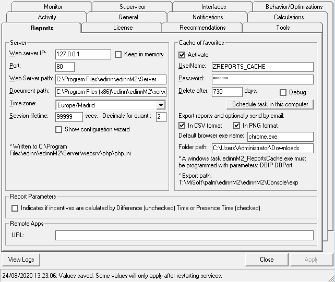Image resolution: width=335 pixels, height=282 pixels.
Task: Click the Close button
Action: point(267,260)
